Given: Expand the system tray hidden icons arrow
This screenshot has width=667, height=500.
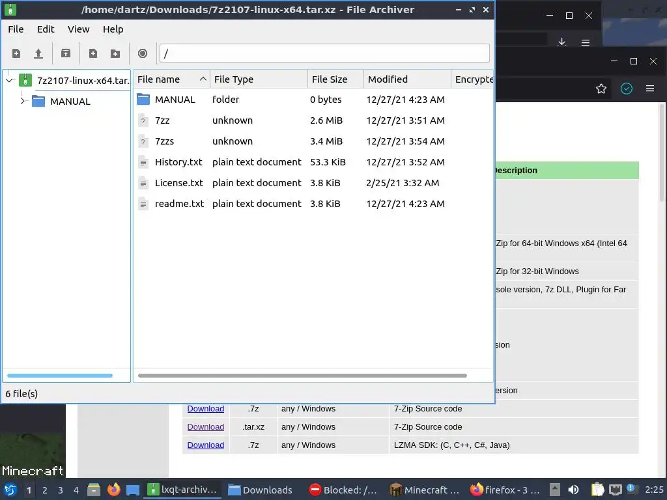Looking at the screenshot, I should (x=555, y=490).
